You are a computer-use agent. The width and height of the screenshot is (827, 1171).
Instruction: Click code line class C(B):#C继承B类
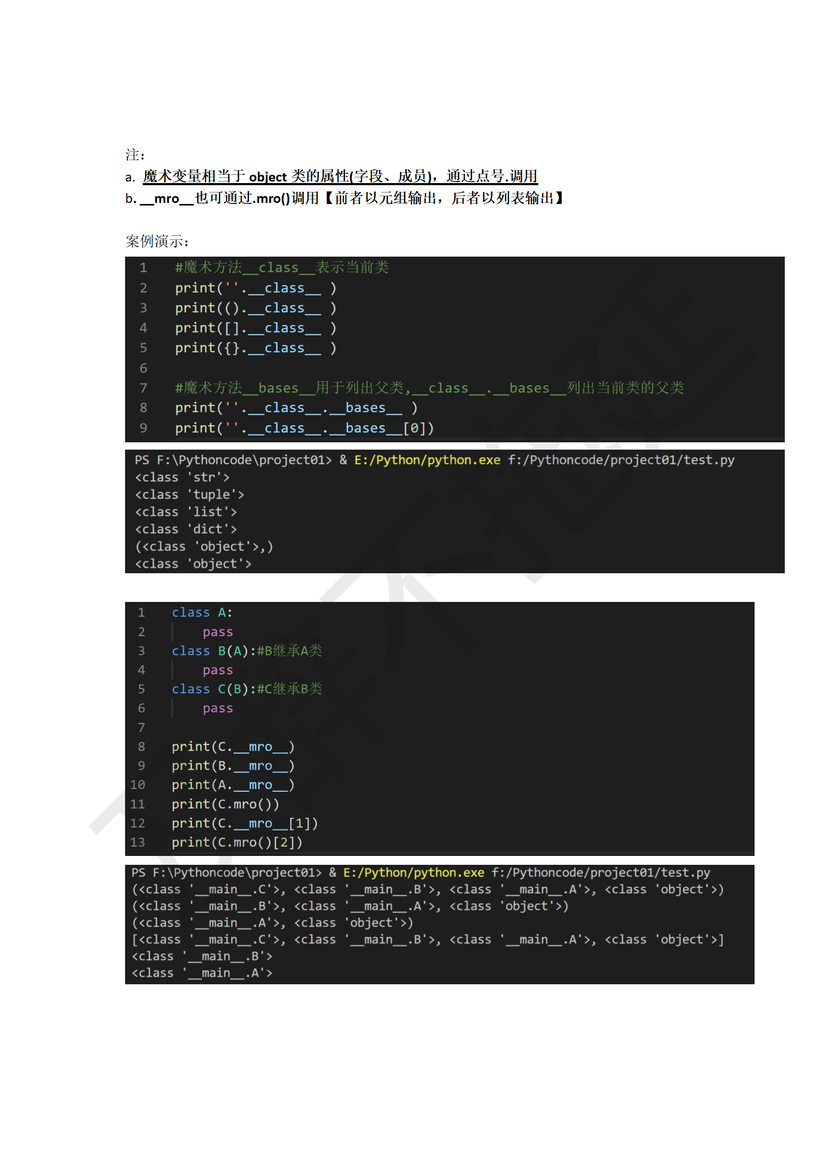coord(247,689)
